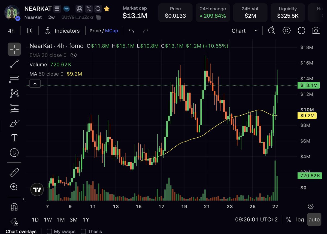Image resolution: width=327 pixels, height=234 pixels.
Task: Toggle logarithmic scale
Action: tap(300, 219)
